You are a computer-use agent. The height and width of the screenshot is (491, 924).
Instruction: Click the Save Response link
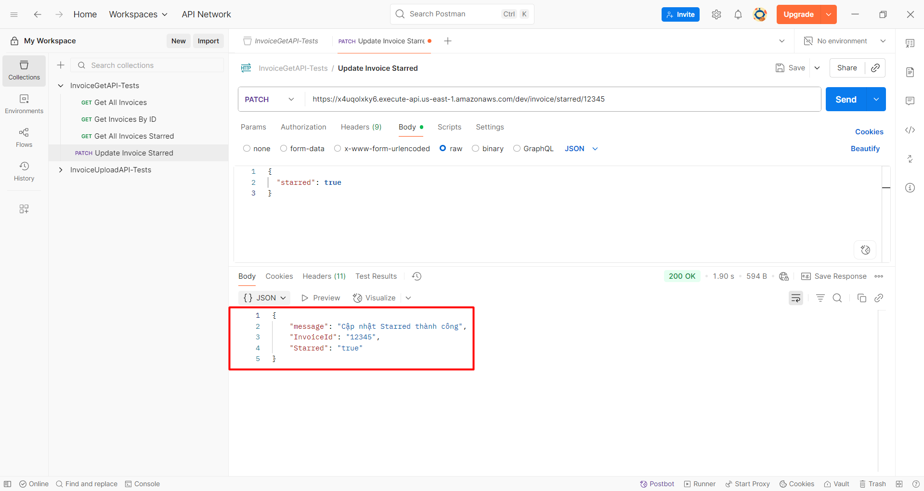click(x=840, y=276)
